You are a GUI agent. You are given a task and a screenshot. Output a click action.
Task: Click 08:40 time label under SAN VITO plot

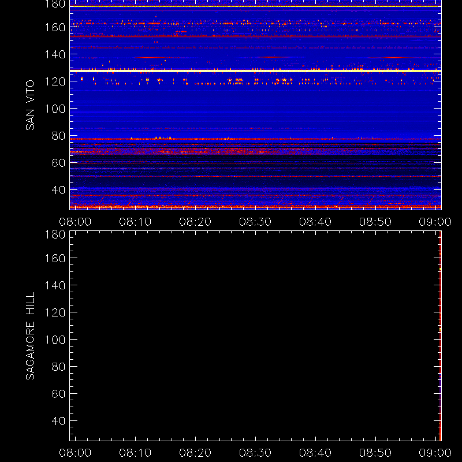[315, 222]
